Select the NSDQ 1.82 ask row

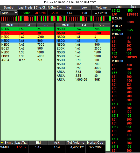click(83, 64)
